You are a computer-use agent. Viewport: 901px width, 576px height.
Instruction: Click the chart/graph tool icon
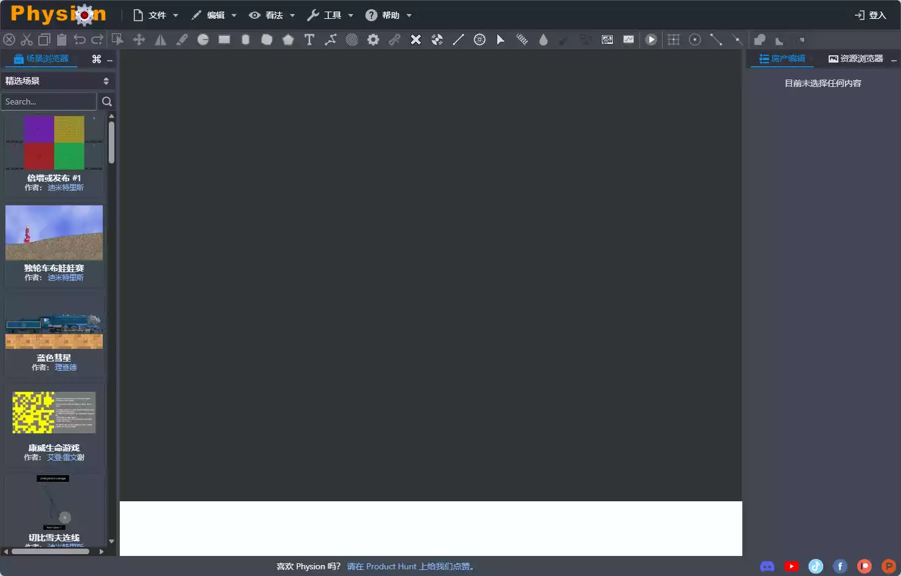pos(629,39)
